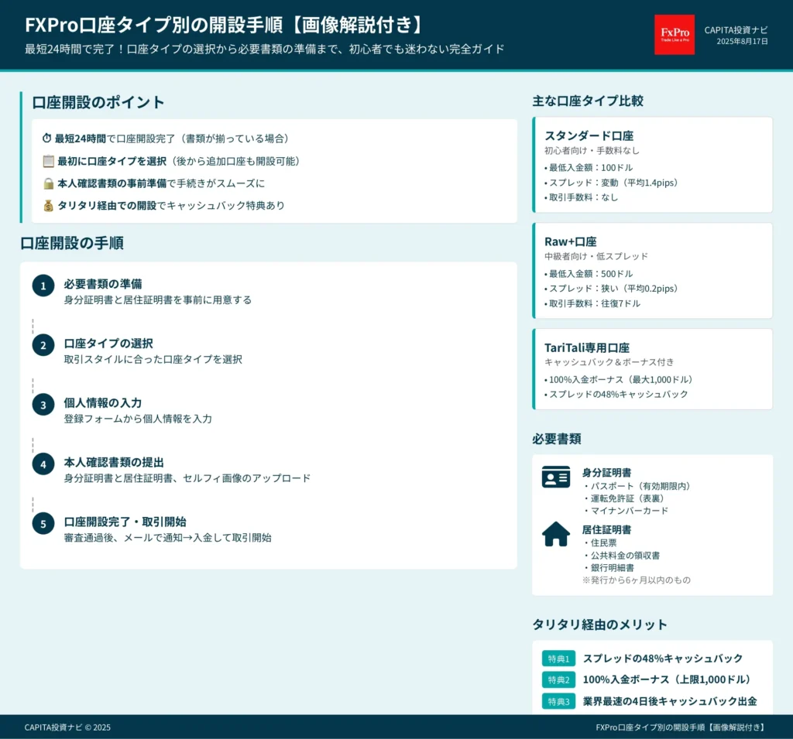Click 登録フォームから個人情報を入力
The width and height of the screenshot is (793, 739).
point(138,419)
